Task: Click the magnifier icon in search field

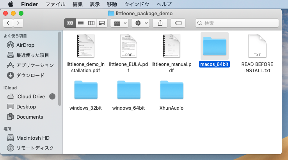Action: [x=200, y=23]
